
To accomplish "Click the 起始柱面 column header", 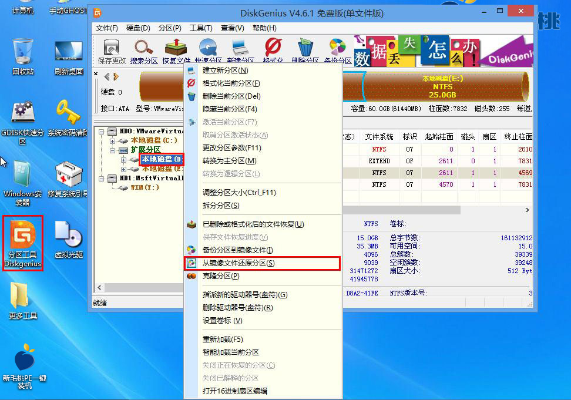I will 439,136.
